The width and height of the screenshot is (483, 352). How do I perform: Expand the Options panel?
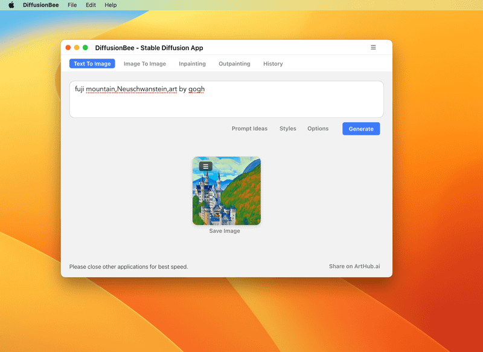click(318, 129)
